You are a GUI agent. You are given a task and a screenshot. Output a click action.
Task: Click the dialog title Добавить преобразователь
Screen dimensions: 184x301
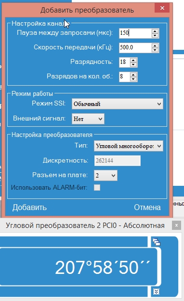(87, 10)
